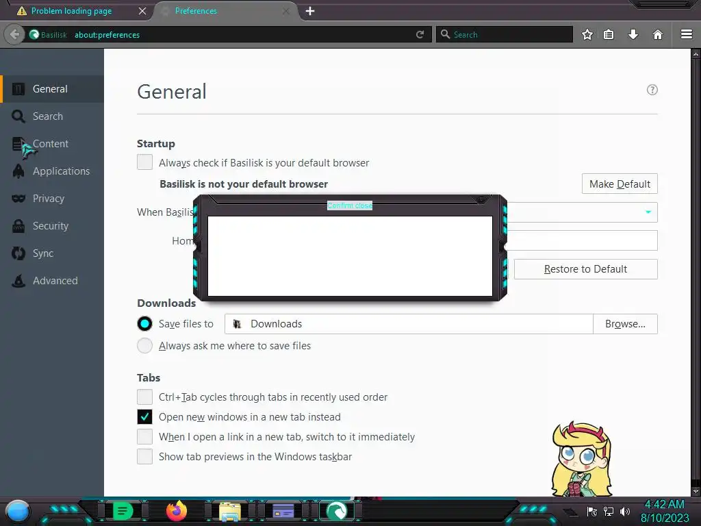Open the network tray icon
The image size is (701, 526).
(x=609, y=512)
